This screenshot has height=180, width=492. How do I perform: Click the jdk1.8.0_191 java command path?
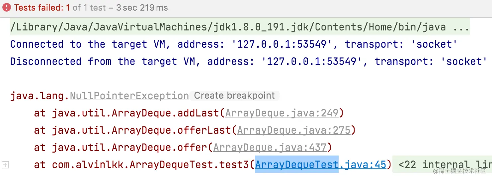(x=228, y=27)
